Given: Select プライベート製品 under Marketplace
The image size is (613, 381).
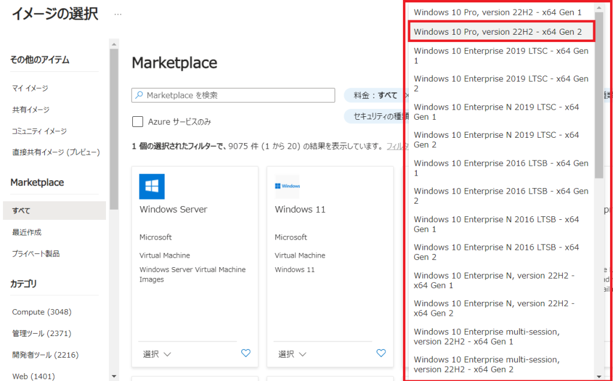Looking at the screenshot, I should click(35, 254).
